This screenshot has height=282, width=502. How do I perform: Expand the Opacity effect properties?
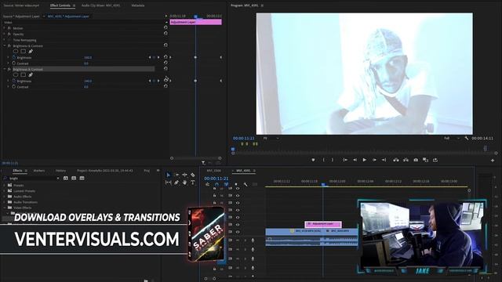coord(5,34)
